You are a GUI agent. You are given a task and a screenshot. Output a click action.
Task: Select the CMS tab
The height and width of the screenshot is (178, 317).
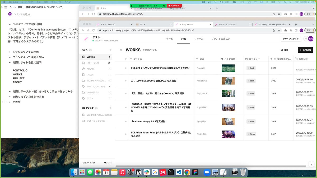coord(184,39)
